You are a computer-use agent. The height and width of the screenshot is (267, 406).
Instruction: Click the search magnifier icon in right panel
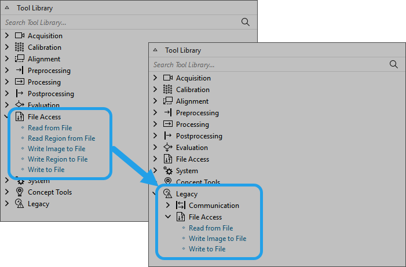click(394, 64)
